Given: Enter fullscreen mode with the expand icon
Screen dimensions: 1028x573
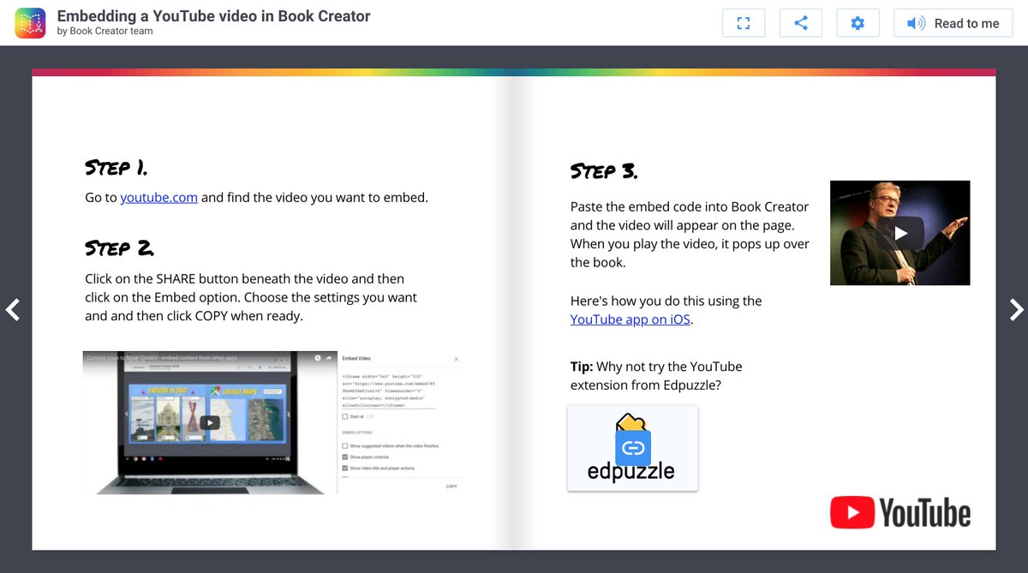Looking at the screenshot, I should (x=744, y=23).
